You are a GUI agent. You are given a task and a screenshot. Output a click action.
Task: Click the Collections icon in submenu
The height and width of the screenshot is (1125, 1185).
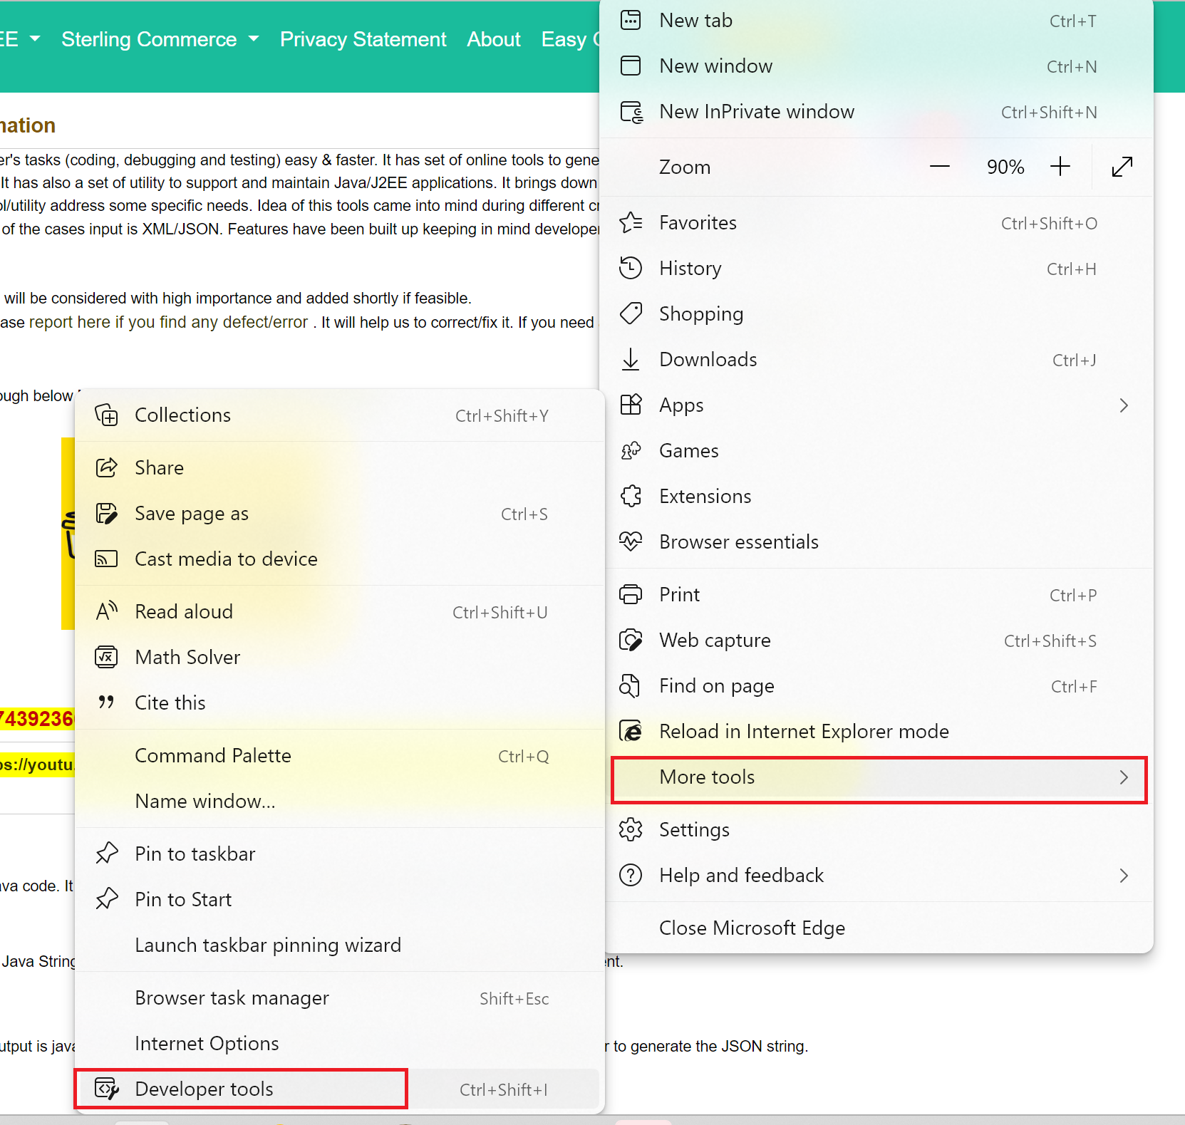coord(107,415)
